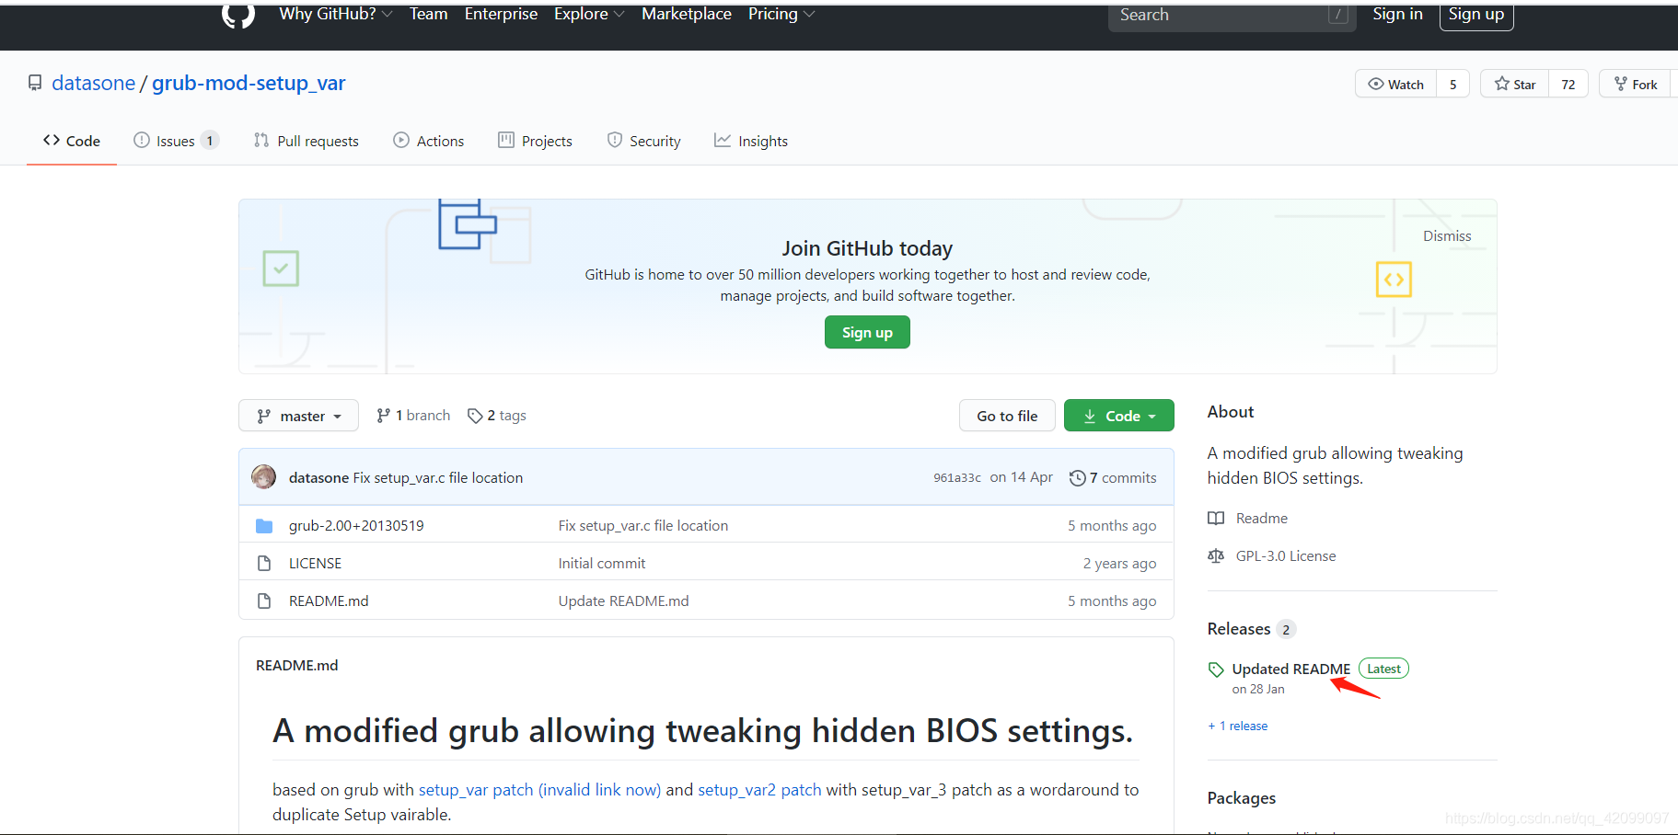
Task: Open the master branch dropdown
Action: 298,416
